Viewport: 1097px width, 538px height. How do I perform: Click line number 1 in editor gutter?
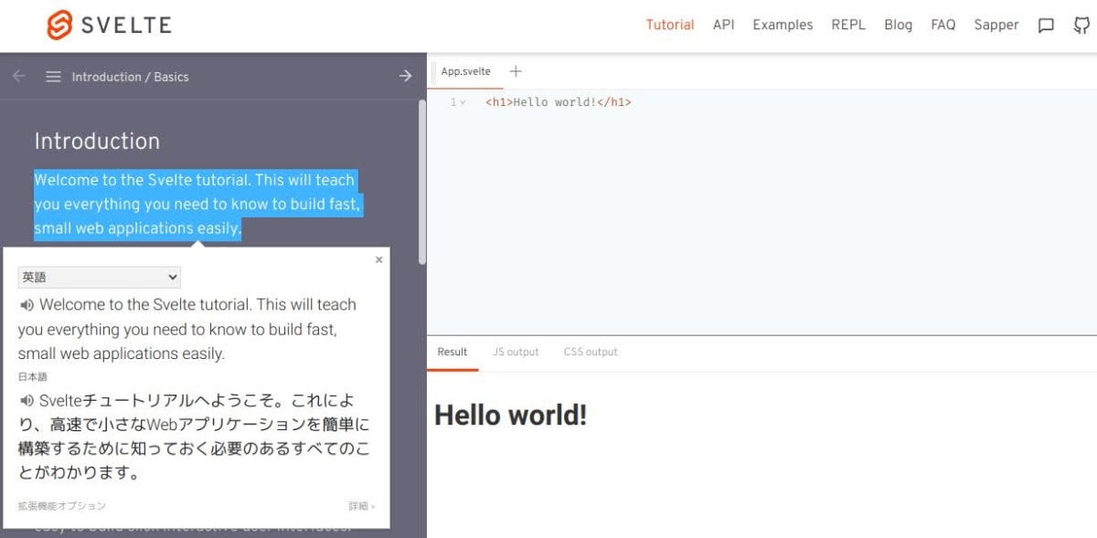(453, 102)
